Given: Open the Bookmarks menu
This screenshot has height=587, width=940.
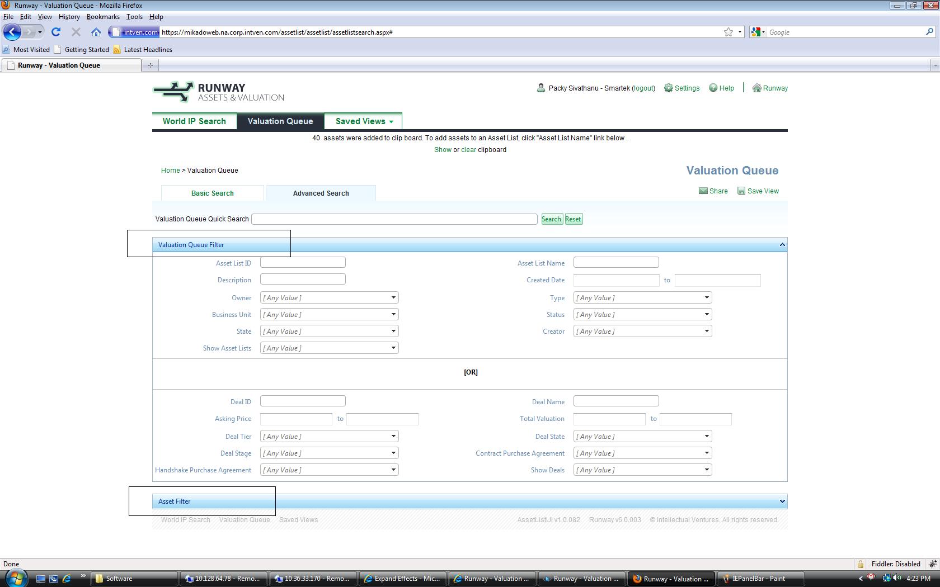Looking at the screenshot, I should click(103, 17).
